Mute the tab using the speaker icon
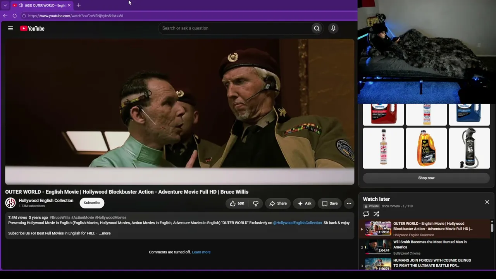Image resolution: width=496 pixels, height=279 pixels. pyautogui.click(x=21, y=5)
